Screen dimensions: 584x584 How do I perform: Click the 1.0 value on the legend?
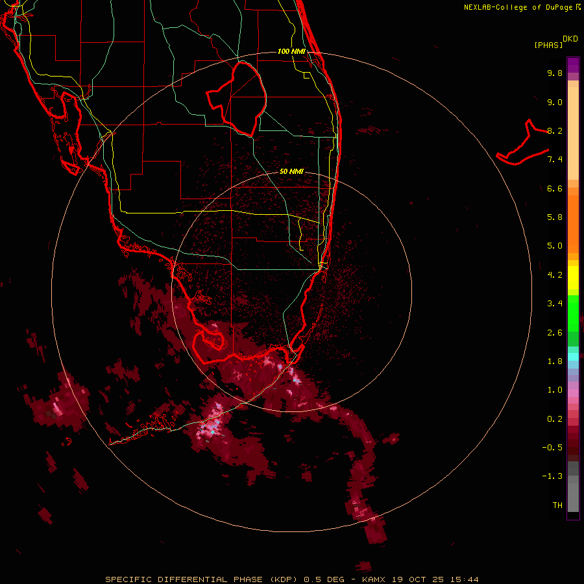coord(555,390)
